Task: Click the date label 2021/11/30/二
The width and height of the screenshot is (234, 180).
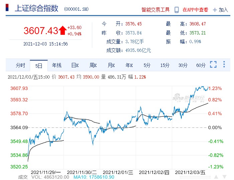Action: 82,172
